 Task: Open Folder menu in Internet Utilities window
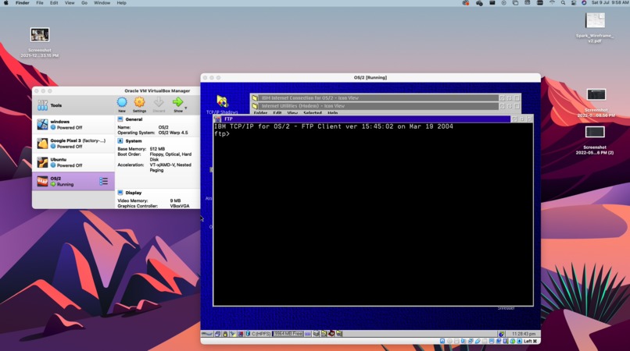click(260, 113)
